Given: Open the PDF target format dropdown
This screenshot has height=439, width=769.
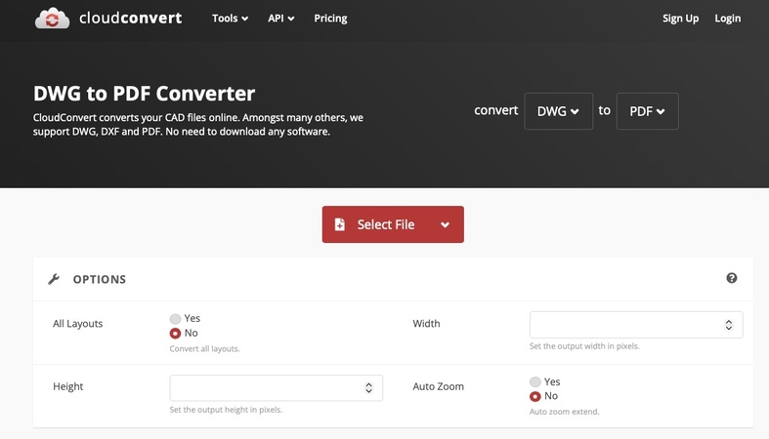Looking at the screenshot, I should pos(648,111).
